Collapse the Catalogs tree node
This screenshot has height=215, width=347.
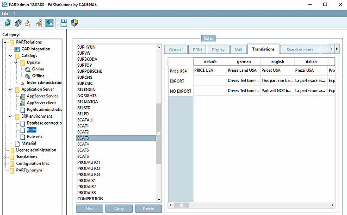[x=10, y=56]
